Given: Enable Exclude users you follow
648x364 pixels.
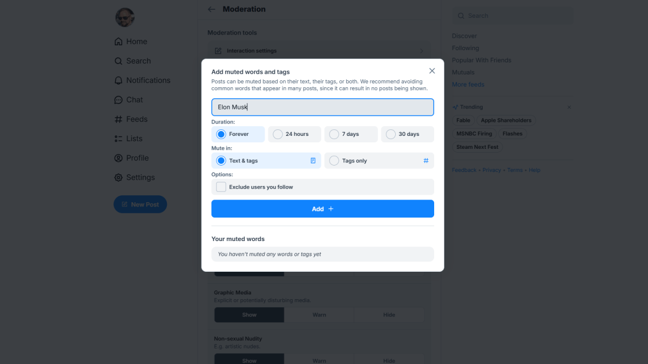Looking at the screenshot, I should (x=221, y=186).
